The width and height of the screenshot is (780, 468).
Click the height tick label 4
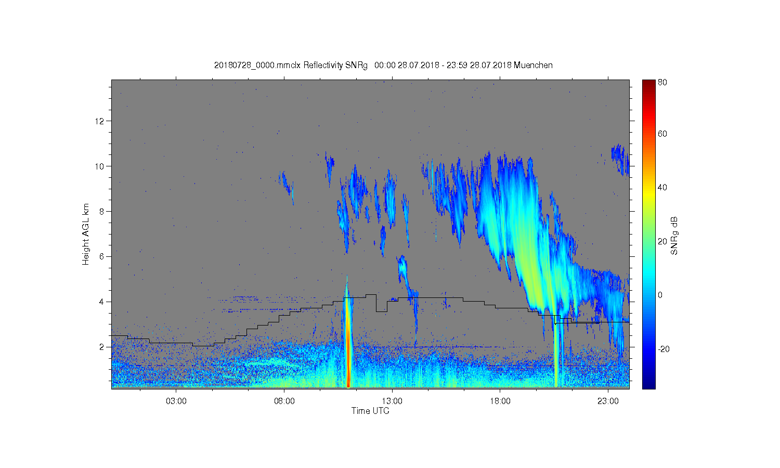click(x=102, y=302)
